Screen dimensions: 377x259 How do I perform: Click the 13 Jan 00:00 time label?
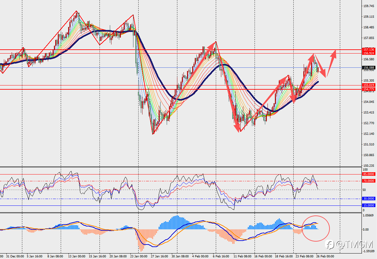tap(77, 256)
